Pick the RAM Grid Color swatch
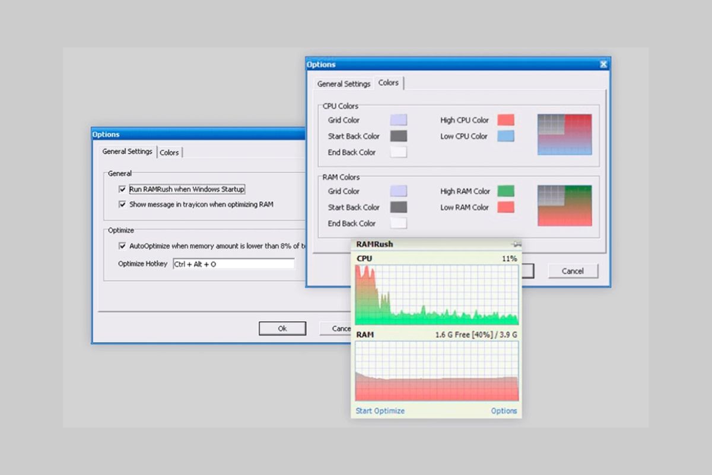This screenshot has width=712, height=475. tap(398, 191)
